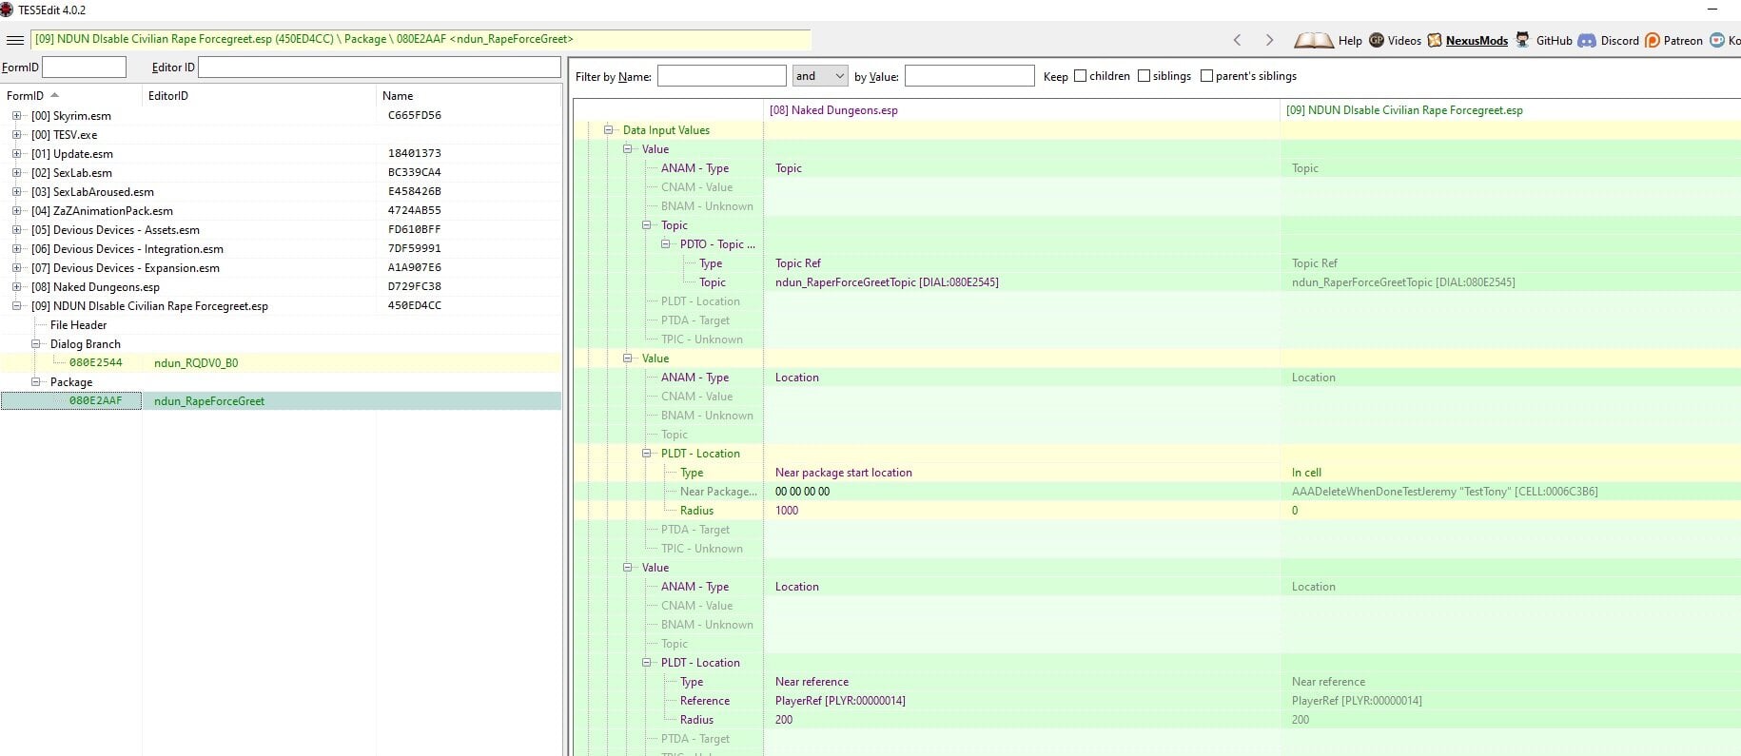Select [01] Update.esm row
This screenshot has width=1741, height=756.
click(x=281, y=153)
